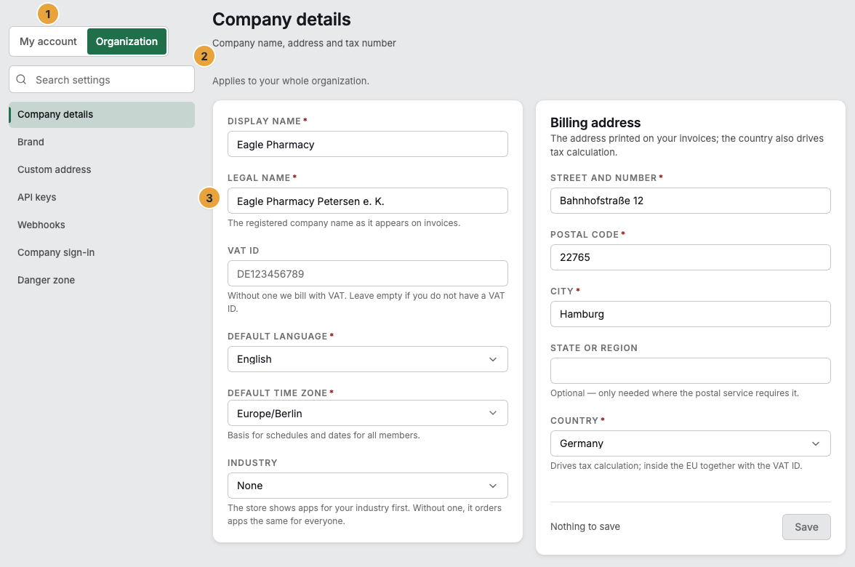Click the City input field
This screenshot has height=567, width=855.
691,314
